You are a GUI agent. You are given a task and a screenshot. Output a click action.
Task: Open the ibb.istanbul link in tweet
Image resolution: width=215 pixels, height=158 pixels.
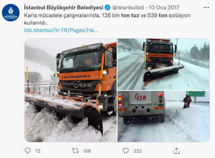pos(61,30)
